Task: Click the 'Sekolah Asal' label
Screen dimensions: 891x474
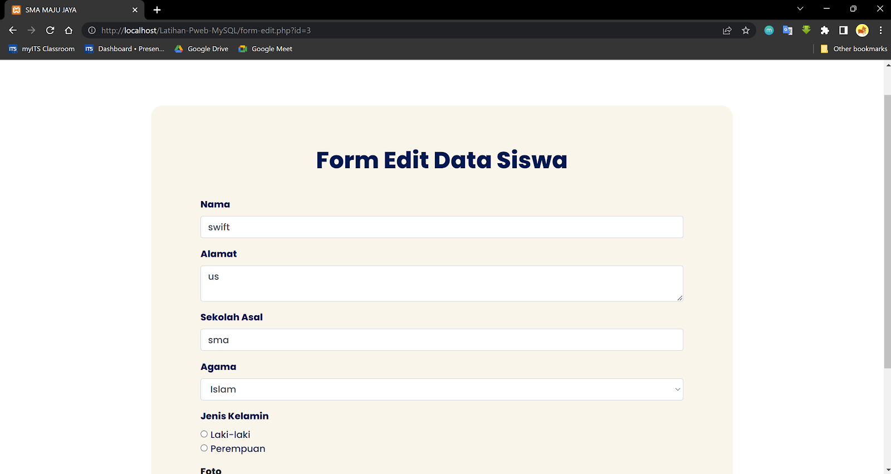Action: point(232,317)
